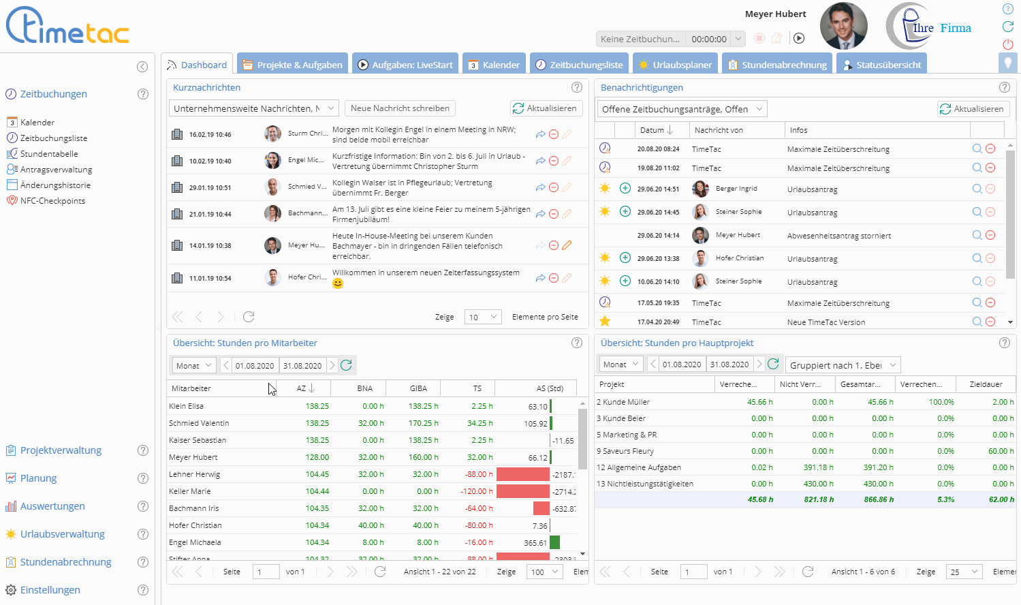Open the Offene Zeitbuchungsanträge filter dropdown
Screen dimensions: 1021x605
759,109
